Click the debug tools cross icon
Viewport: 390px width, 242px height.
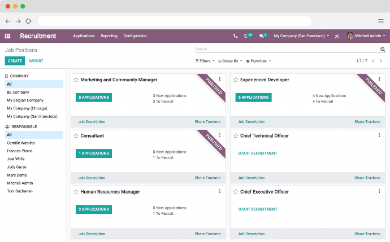click(337, 36)
